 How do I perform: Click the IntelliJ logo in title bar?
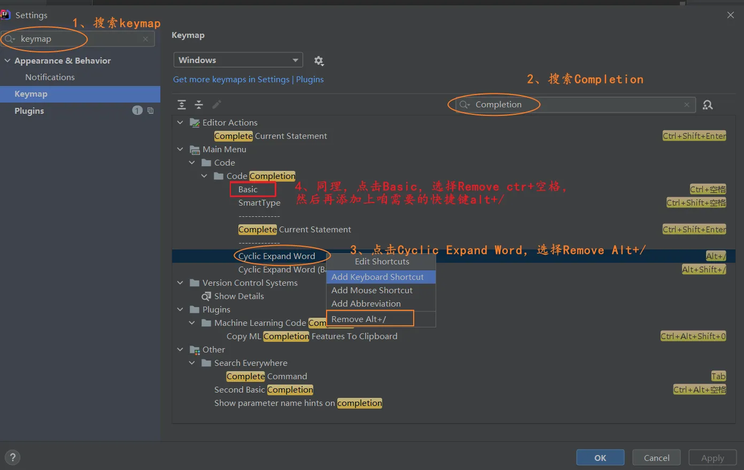(6, 15)
